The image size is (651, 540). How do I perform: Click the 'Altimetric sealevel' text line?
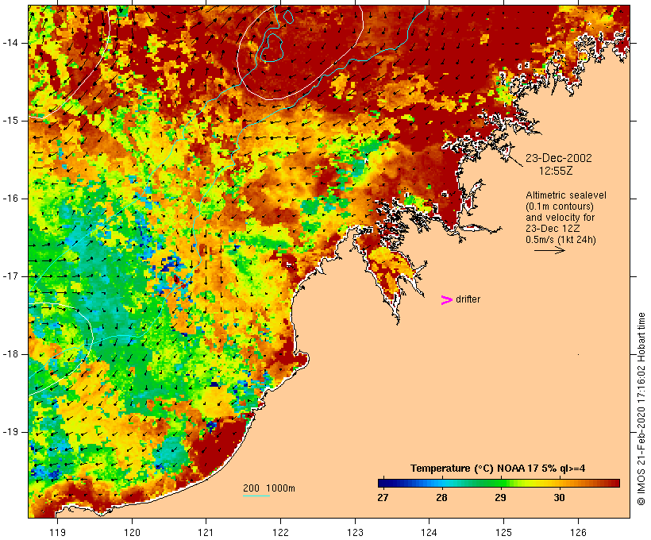point(566,195)
